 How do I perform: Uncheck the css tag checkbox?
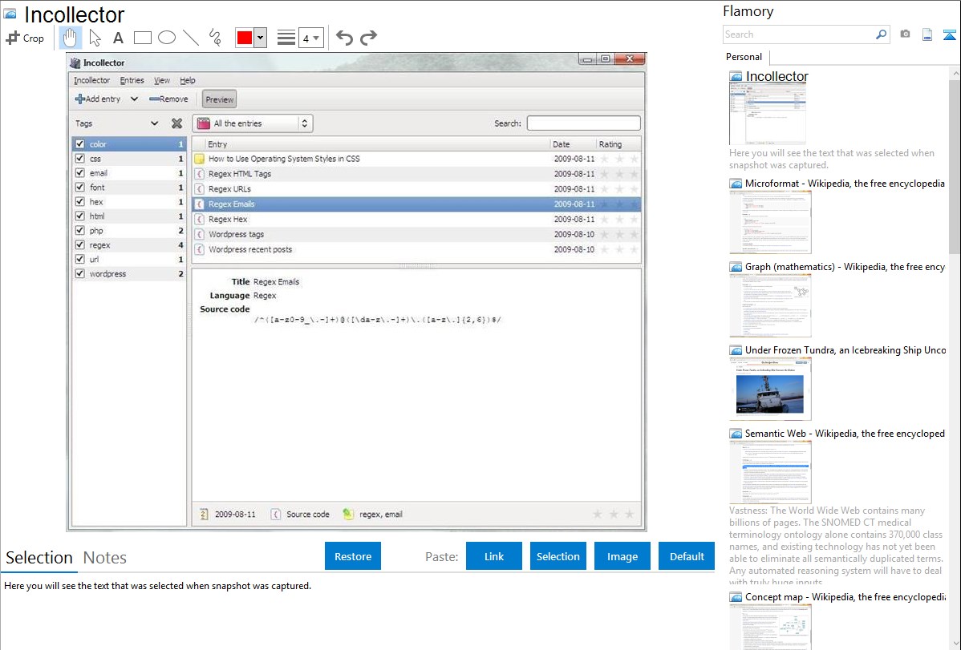click(x=79, y=159)
